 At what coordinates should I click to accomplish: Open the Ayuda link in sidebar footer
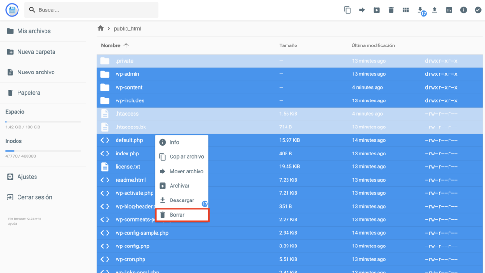(x=12, y=224)
